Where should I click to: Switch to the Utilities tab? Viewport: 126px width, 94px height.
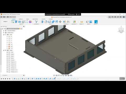(x=51, y=19)
